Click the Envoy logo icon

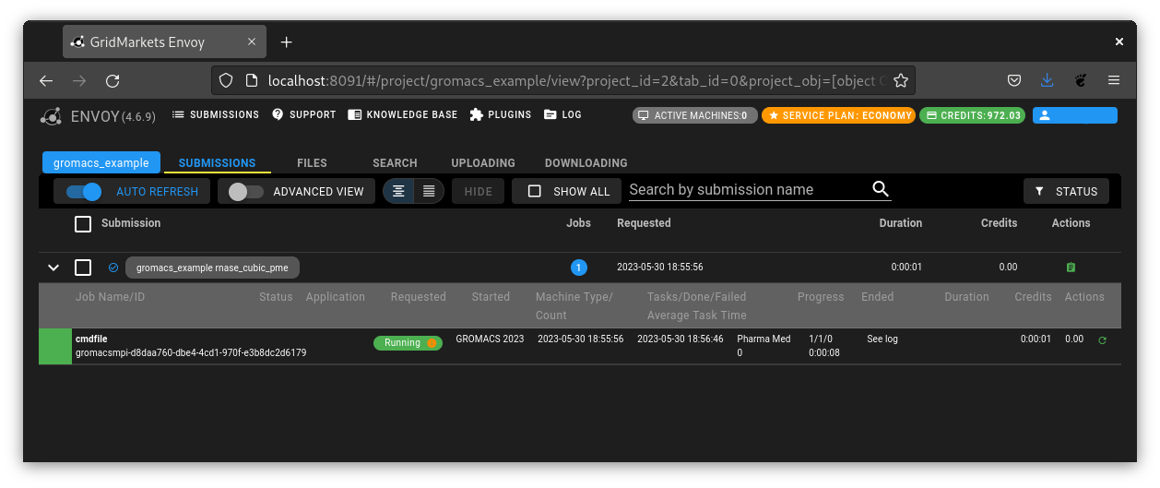coord(52,116)
